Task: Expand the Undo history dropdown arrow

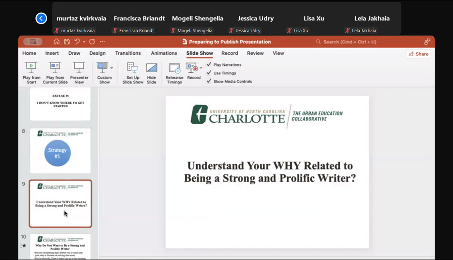Action: point(84,42)
